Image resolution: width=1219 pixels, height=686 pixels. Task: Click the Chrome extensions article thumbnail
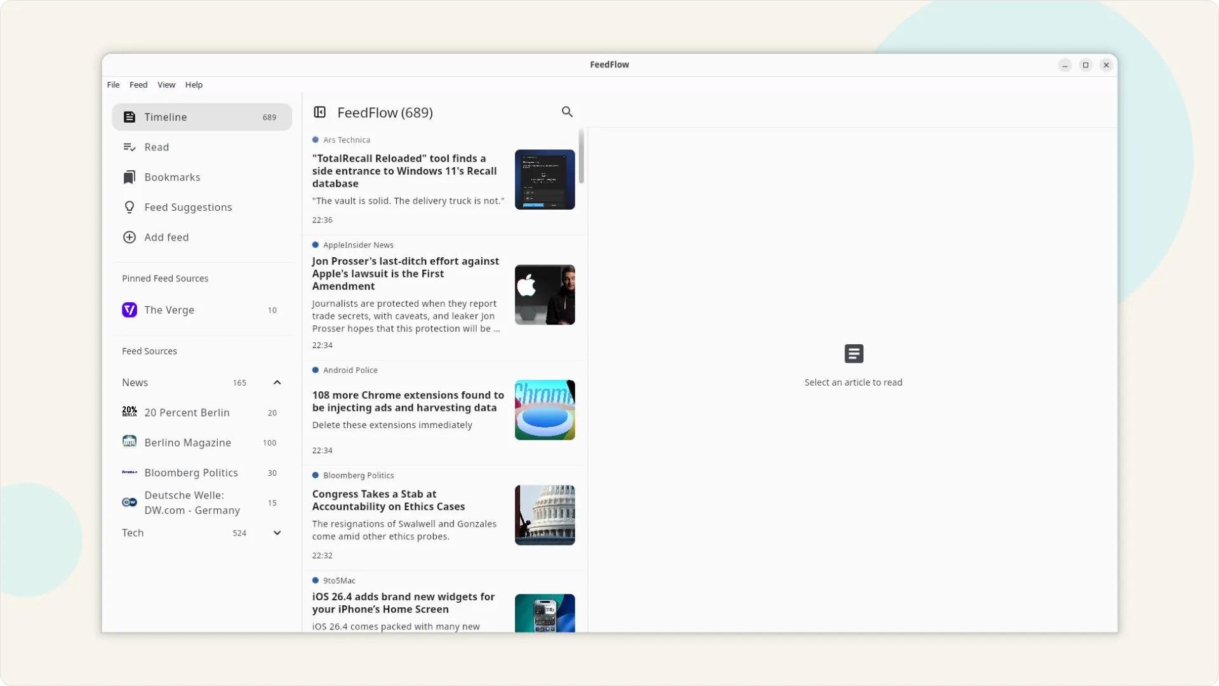coord(545,410)
